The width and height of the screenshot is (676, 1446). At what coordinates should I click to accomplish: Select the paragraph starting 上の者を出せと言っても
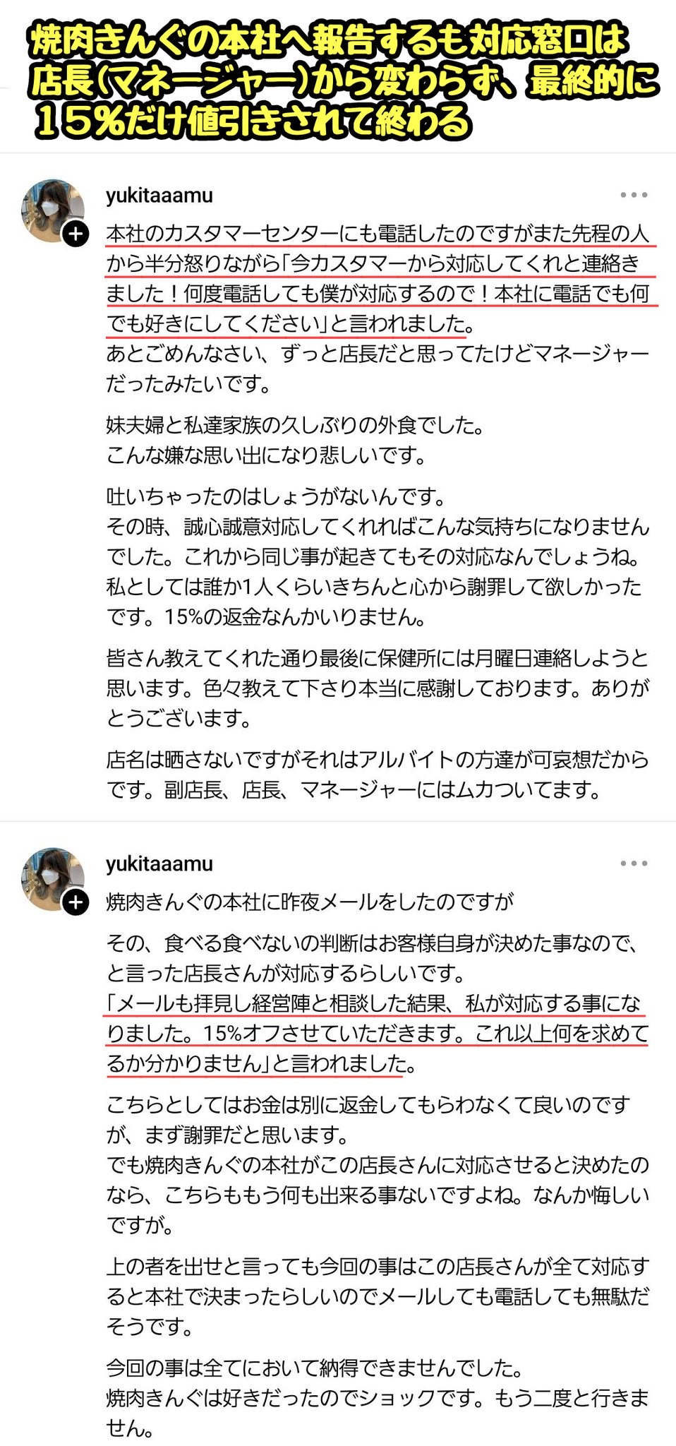(x=378, y=1297)
